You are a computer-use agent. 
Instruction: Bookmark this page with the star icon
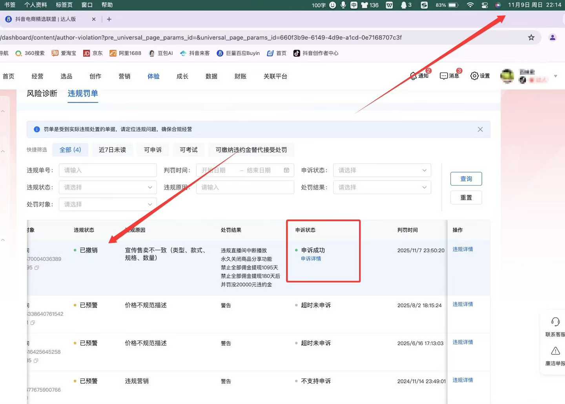tap(531, 38)
